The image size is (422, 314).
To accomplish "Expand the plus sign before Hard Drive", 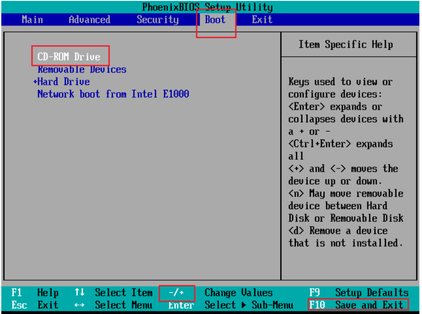I will click(35, 82).
